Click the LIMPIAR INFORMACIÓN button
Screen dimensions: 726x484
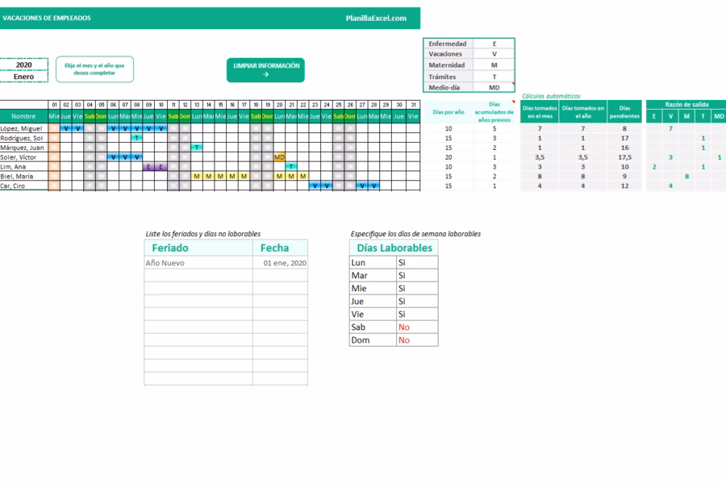pos(265,69)
